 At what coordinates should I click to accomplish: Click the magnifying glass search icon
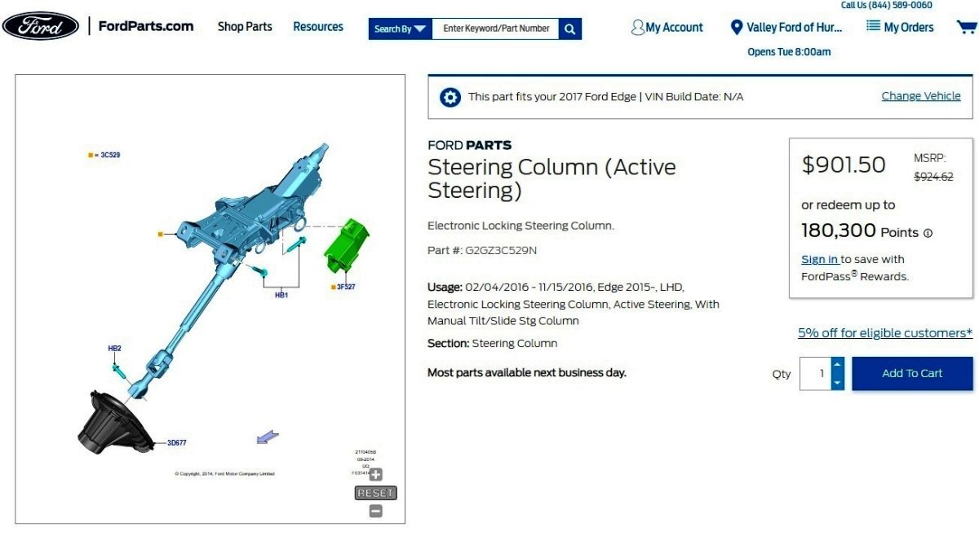click(571, 29)
